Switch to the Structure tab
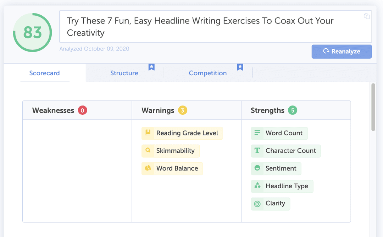This screenshot has height=237, width=383. 124,73
